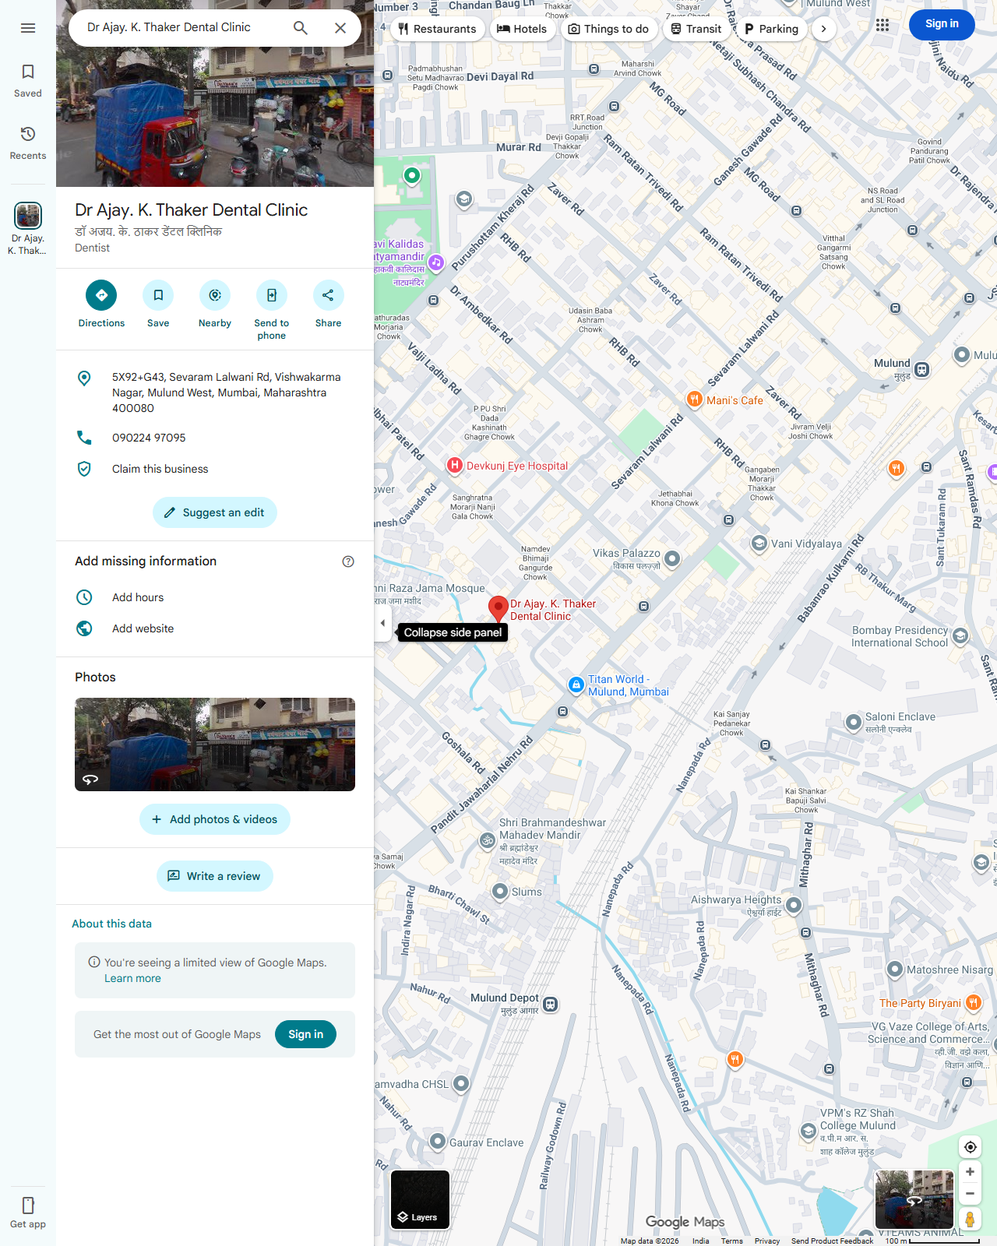Select Things to do chip

pyautogui.click(x=608, y=29)
